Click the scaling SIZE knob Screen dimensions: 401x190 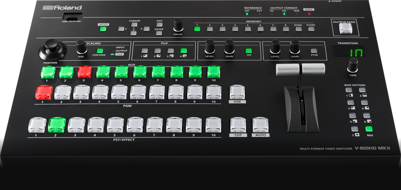(x=81, y=46)
